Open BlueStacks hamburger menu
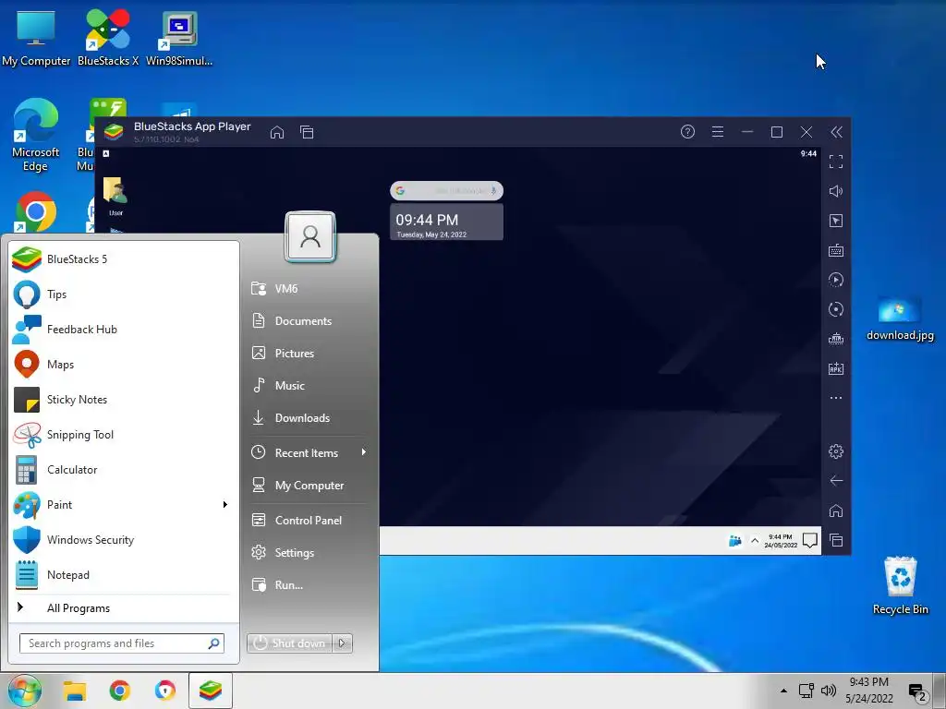This screenshot has width=946, height=709. [717, 131]
